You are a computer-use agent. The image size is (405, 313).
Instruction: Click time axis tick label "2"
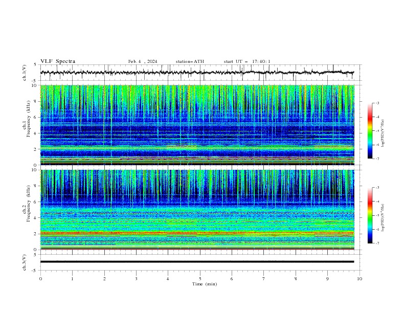coord(104,279)
